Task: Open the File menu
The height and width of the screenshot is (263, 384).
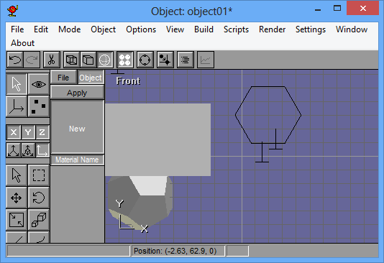Action: point(17,29)
